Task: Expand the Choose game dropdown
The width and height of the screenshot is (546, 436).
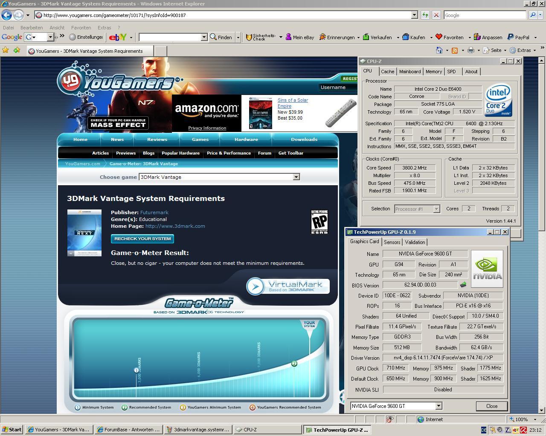Action: 296,177
